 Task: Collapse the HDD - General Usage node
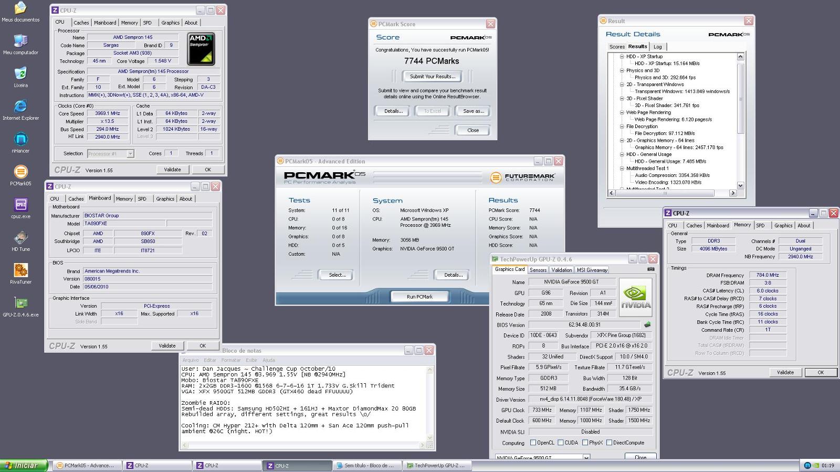point(622,154)
